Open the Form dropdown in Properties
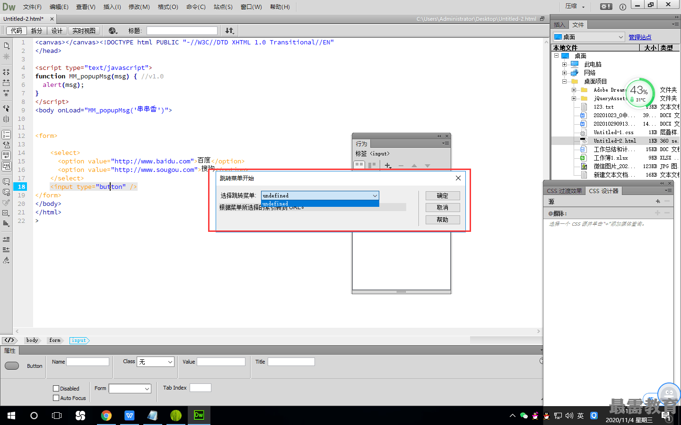 coord(130,389)
